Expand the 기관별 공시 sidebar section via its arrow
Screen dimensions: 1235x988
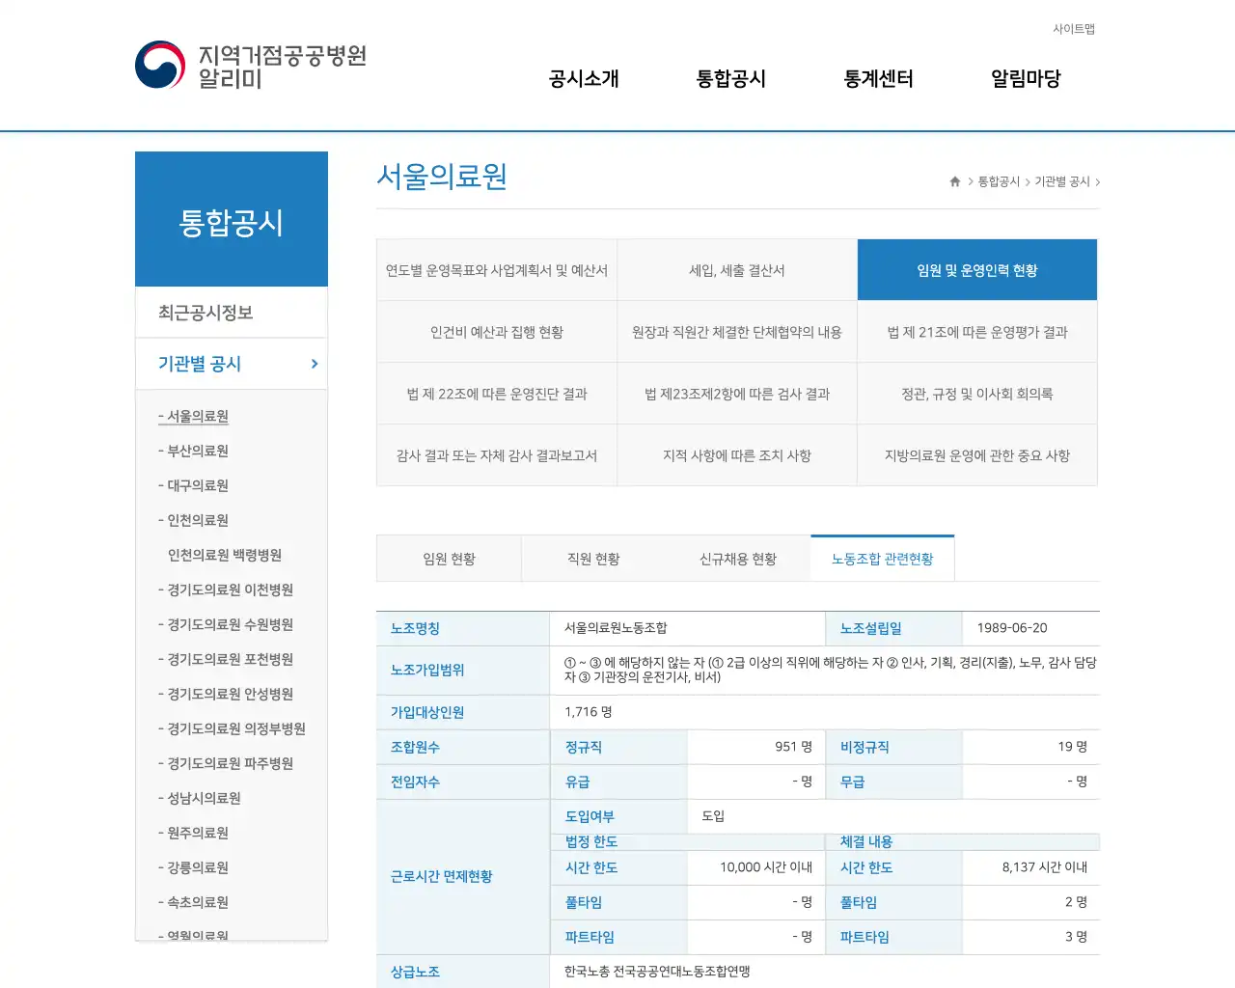pos(313,364)
